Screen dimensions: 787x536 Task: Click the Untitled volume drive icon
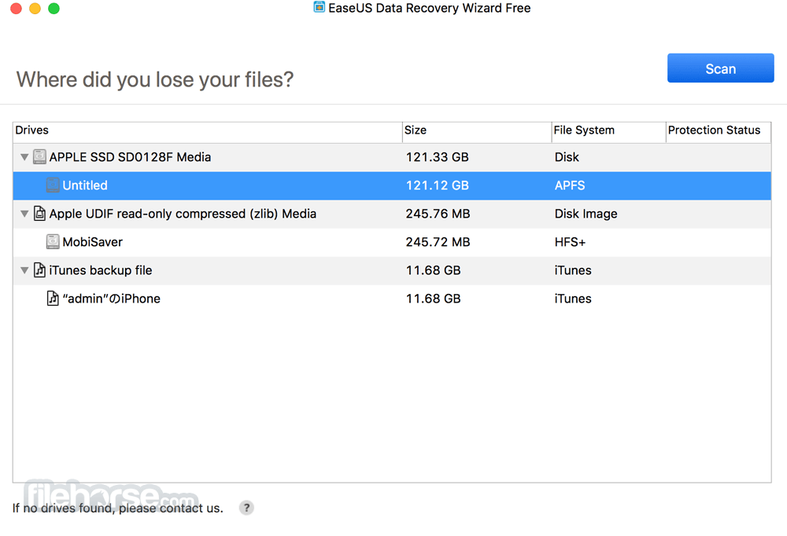pos(53,185)
